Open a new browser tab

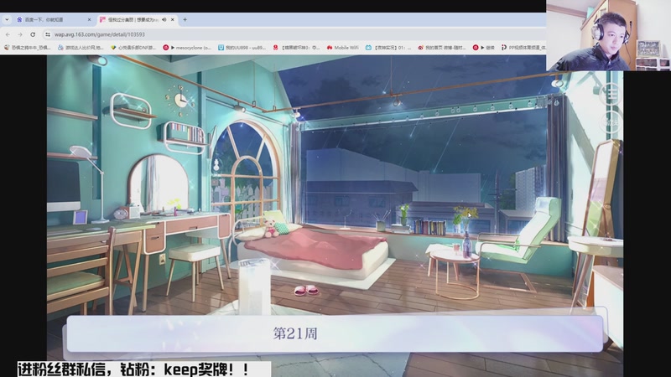(185, 19)
